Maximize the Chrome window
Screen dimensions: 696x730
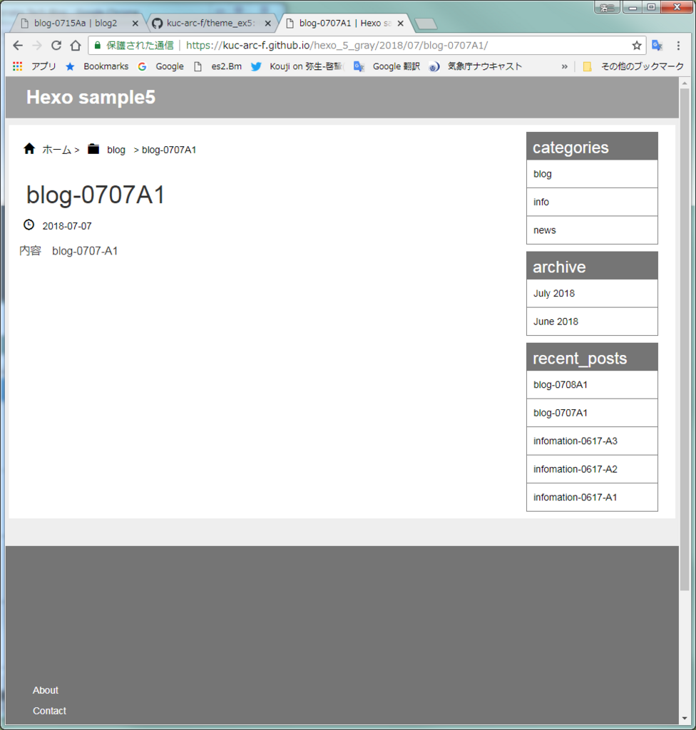point(651,7)
